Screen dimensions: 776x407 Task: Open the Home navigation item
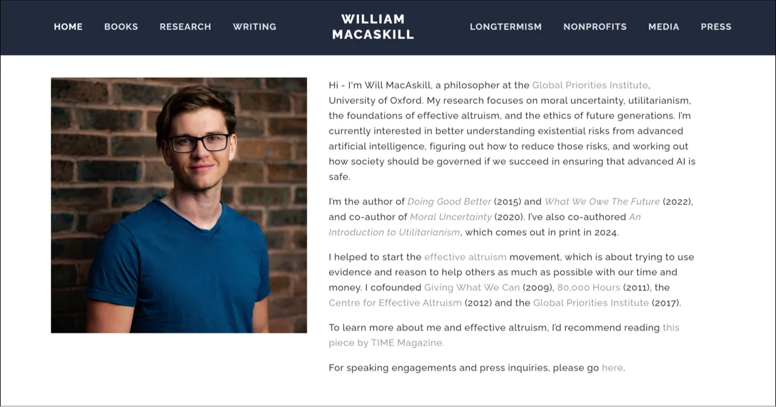68,27
